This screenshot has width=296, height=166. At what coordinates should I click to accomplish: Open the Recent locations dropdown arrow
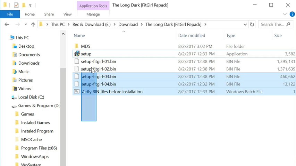pos(26,25)
